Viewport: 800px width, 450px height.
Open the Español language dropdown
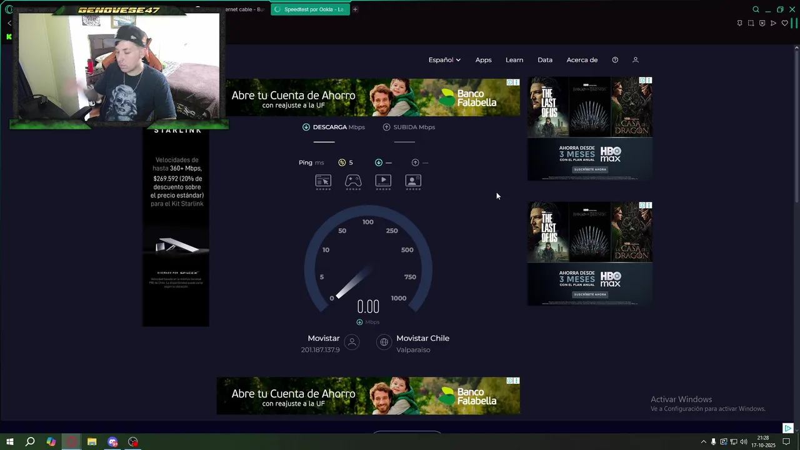[x=444, y=60]
